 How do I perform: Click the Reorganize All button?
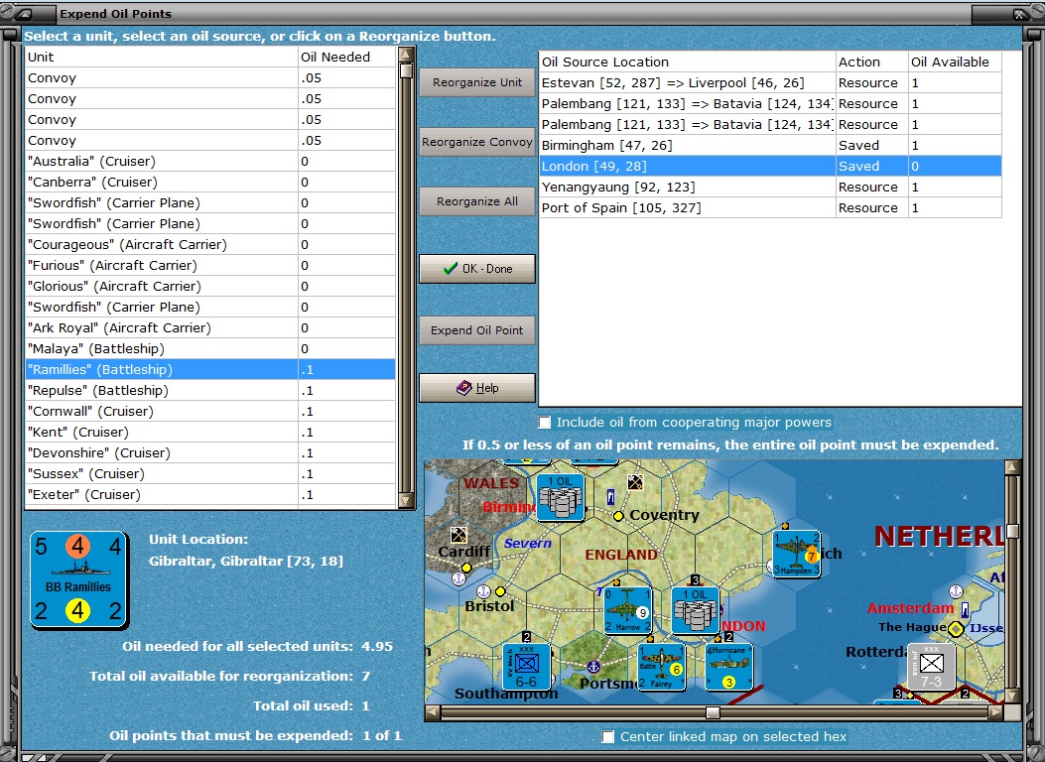pyautogui.click(x=477, y=201)
